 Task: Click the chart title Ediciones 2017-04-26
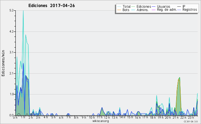[x=52, y=6]
